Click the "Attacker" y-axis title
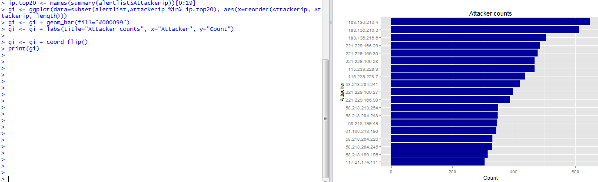This screenshot has height=182, width=598. pyautogui.click(x=342, y=92)
